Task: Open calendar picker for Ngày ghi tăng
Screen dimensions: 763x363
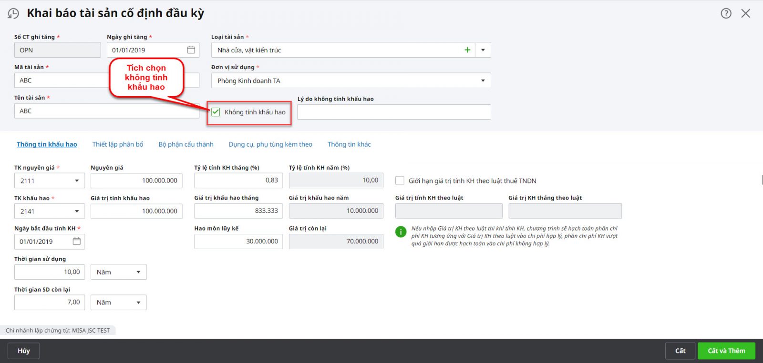Action: (x=191, y=50)
